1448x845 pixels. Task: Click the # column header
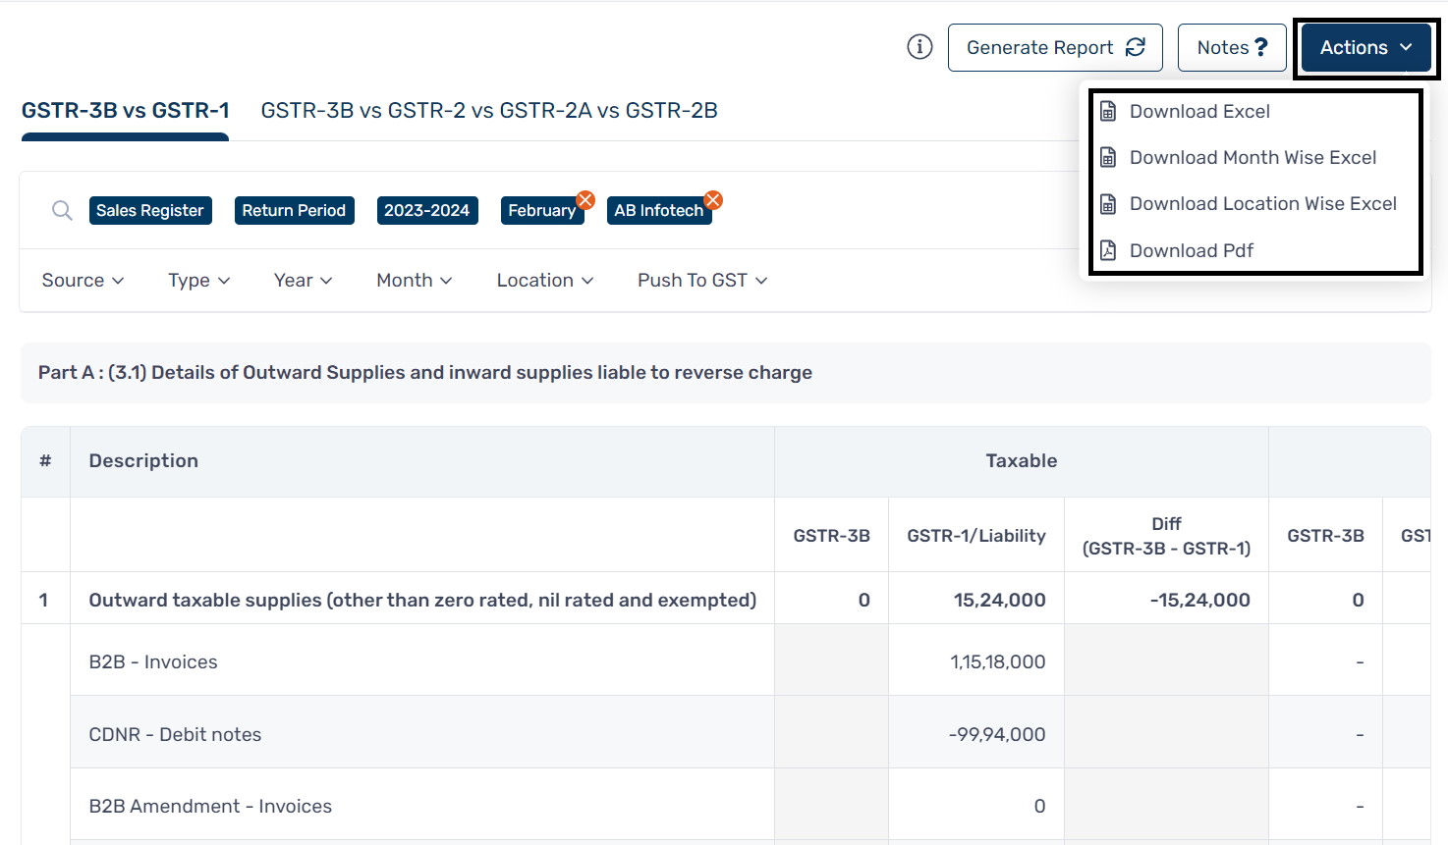45,461
